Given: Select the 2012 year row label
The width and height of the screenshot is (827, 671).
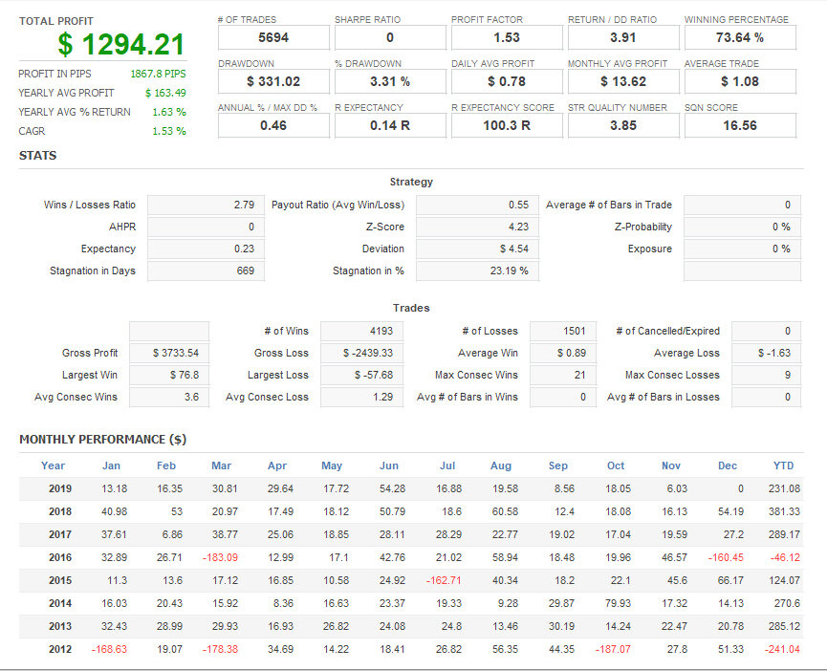Looking at the screenshot, I should 60,649.
